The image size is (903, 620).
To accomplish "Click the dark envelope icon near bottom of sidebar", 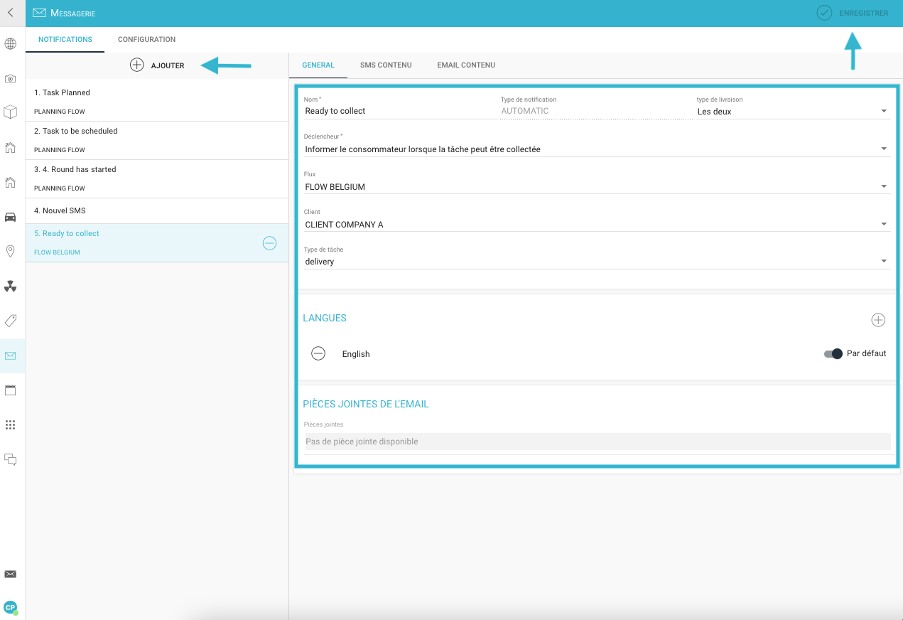I will [x=11, y=574].
